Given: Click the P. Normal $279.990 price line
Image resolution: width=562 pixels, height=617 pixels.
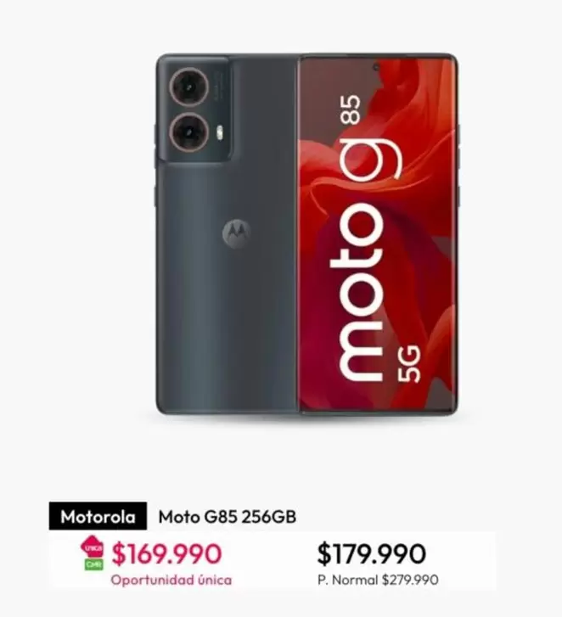Looking at the screenshot, I should [378, 580].
